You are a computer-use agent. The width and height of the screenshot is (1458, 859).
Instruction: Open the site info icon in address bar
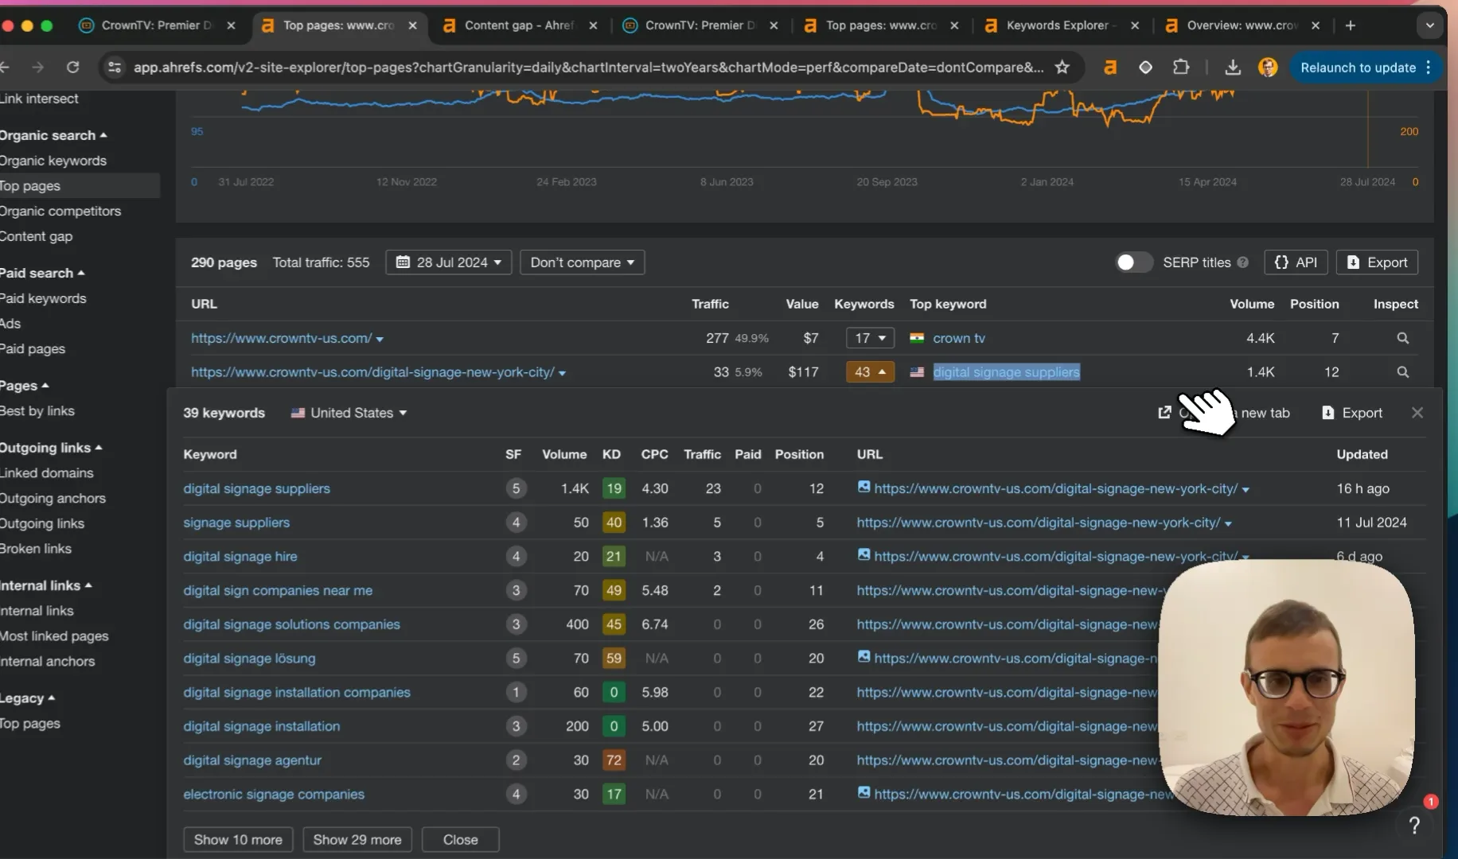(115, 68)
